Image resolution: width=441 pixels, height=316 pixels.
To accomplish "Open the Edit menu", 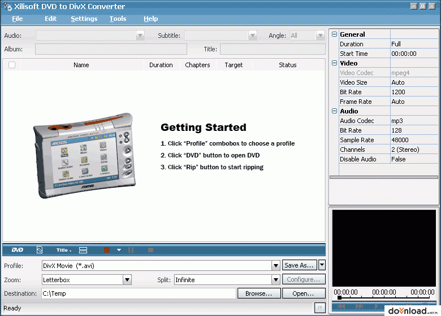I will pyautogui.click(x=51, y=19).
